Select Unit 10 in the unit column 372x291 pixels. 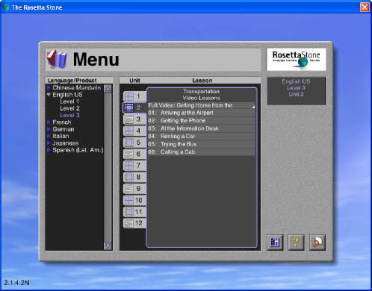[x=134, y=200]
